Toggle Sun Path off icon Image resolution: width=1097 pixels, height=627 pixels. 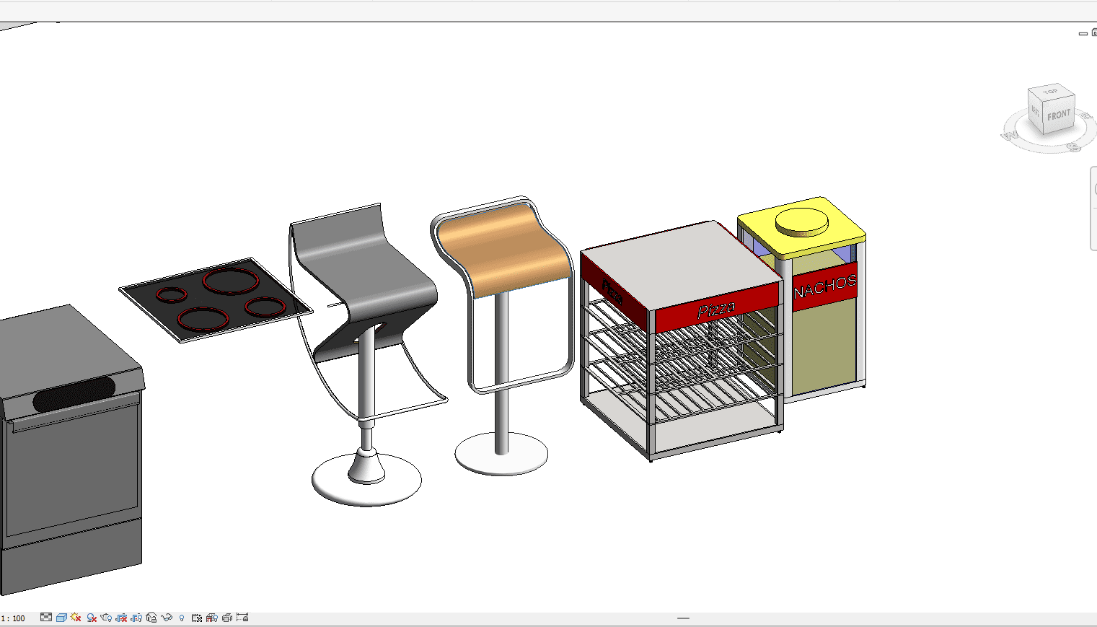click(76, 618)
